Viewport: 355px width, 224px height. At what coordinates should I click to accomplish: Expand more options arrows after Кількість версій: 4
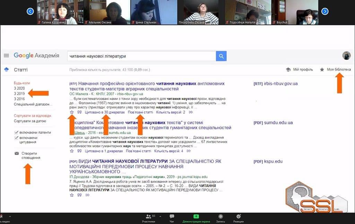pyautogui.click(x=189, y=151)
